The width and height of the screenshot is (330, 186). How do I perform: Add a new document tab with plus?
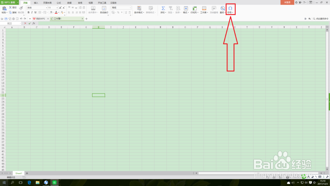coord(86,19)
